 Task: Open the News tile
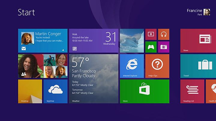point(198,41)
